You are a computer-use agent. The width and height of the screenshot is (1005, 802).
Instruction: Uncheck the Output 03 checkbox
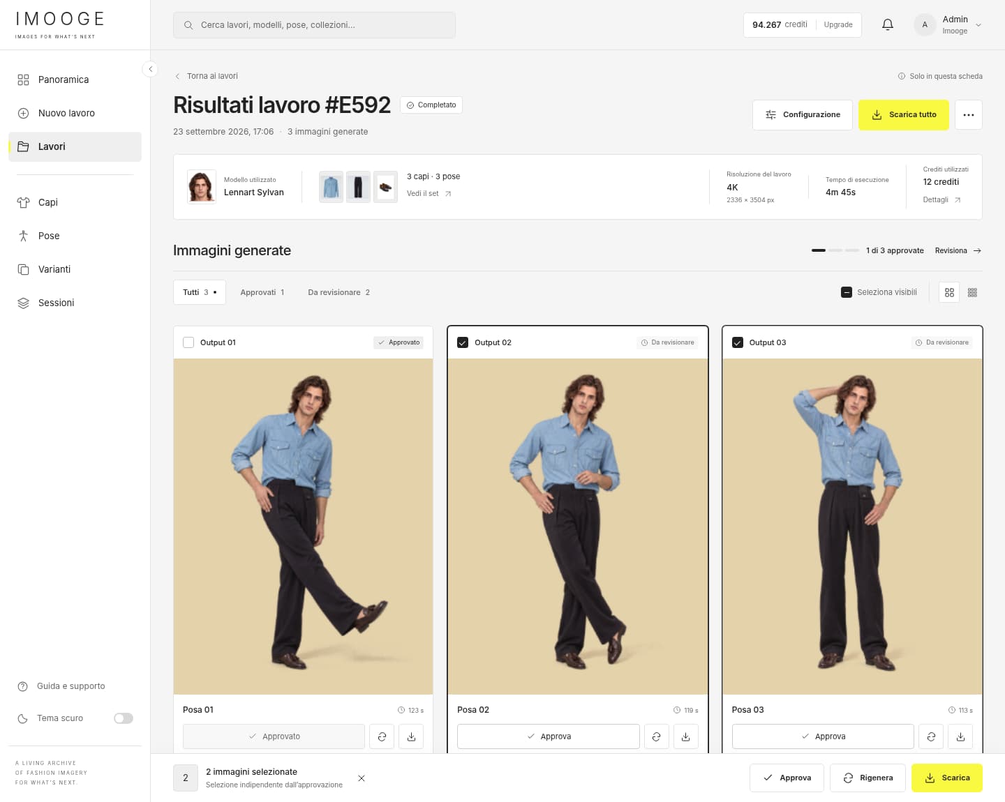click(x=738, y=342)
